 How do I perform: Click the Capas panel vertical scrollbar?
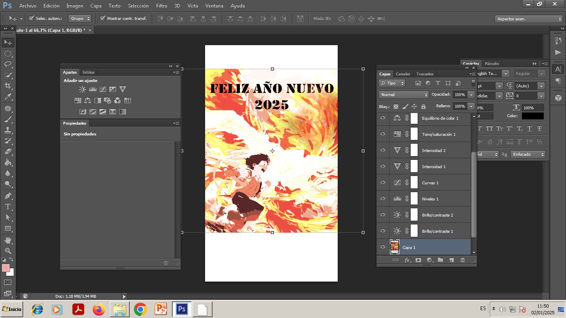(474, 195)
